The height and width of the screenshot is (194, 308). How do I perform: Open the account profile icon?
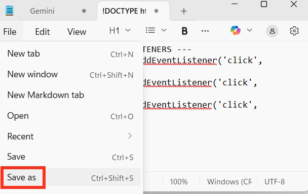pos(272,31)
